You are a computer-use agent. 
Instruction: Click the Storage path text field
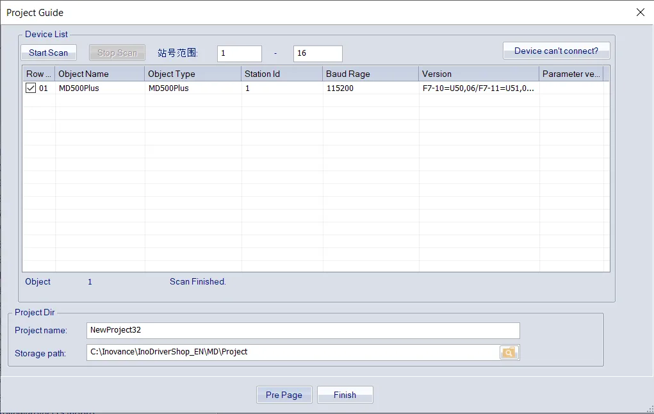(293, 352)
